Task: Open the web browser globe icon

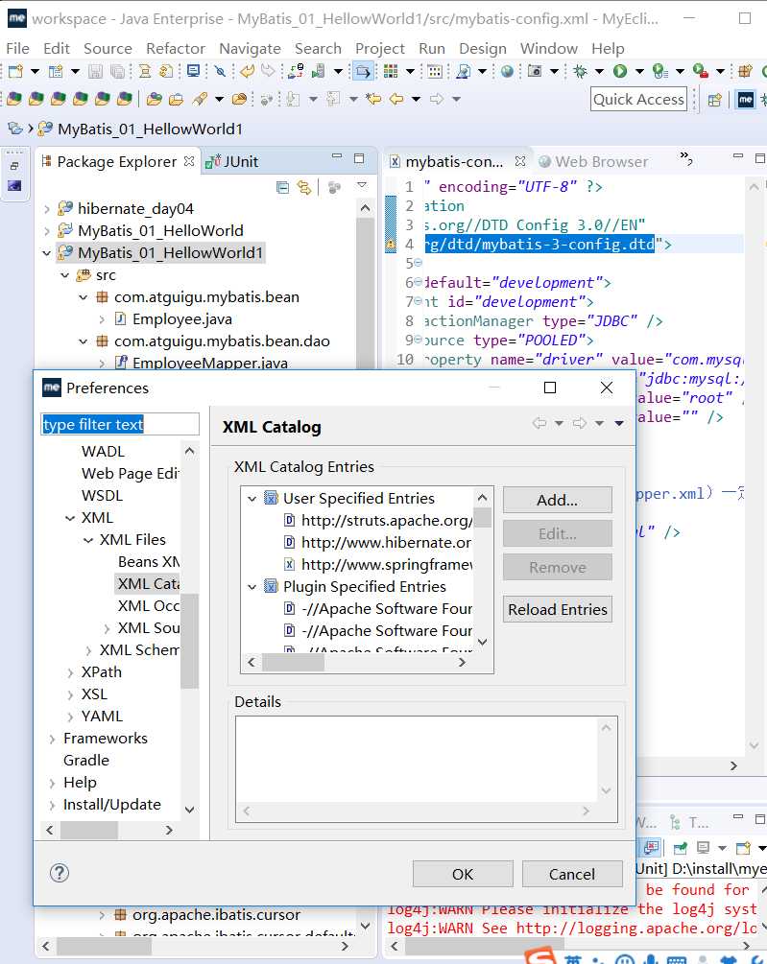Action: pos(507,71)
